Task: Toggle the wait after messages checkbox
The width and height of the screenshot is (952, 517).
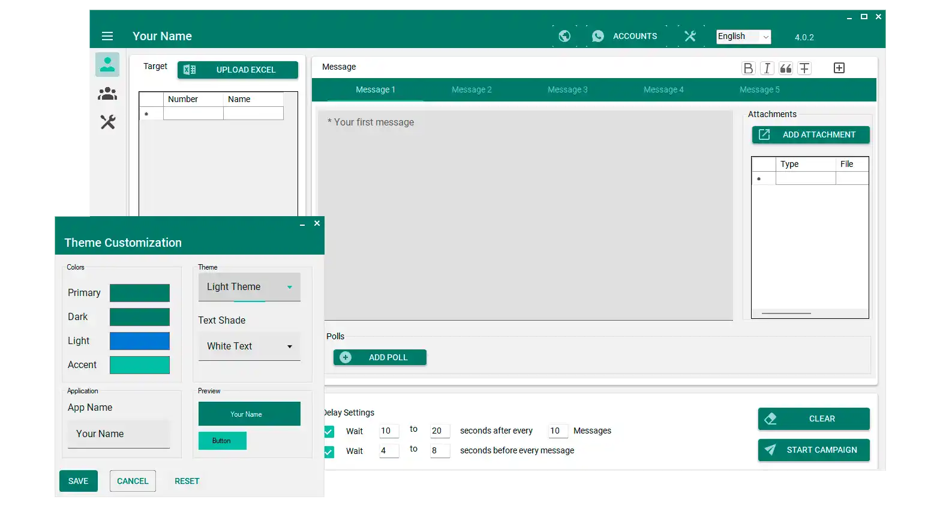Action: pyautogui.click(x=329, y=431)
